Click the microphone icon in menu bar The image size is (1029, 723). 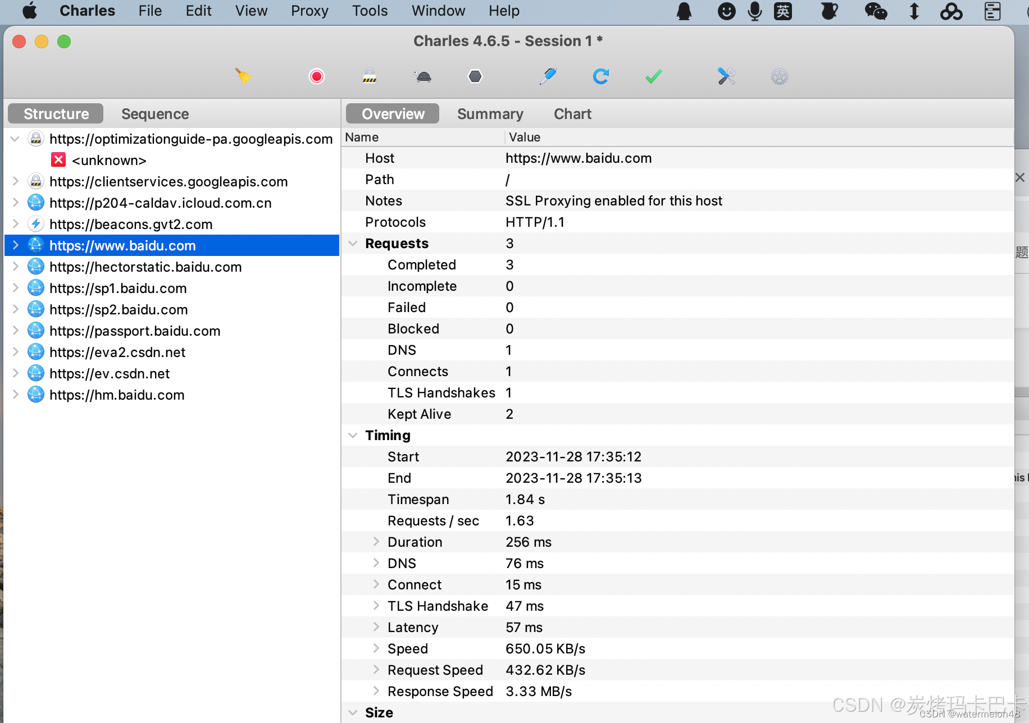click(x=755, y=11)
